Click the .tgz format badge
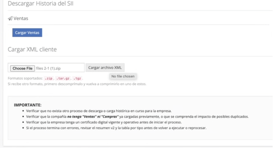This screenshot has width=273, height=148. (77, 78)
